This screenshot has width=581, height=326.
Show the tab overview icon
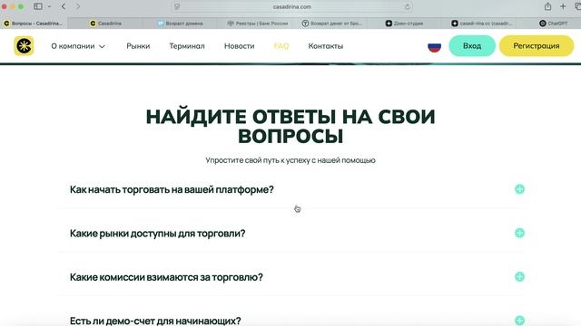[577, 6]
